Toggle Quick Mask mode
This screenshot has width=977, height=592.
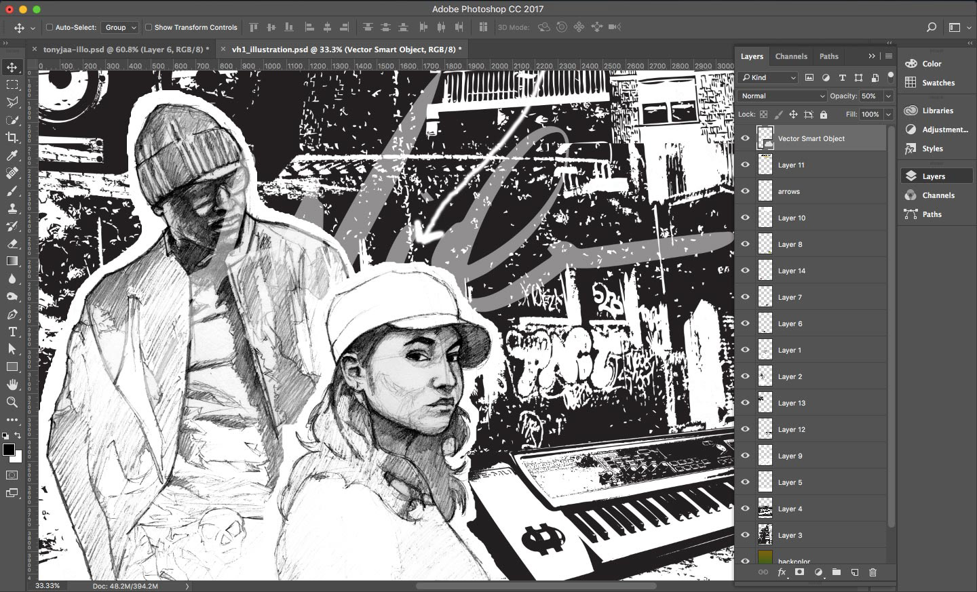pyautogui.click(x=12, y=475)
